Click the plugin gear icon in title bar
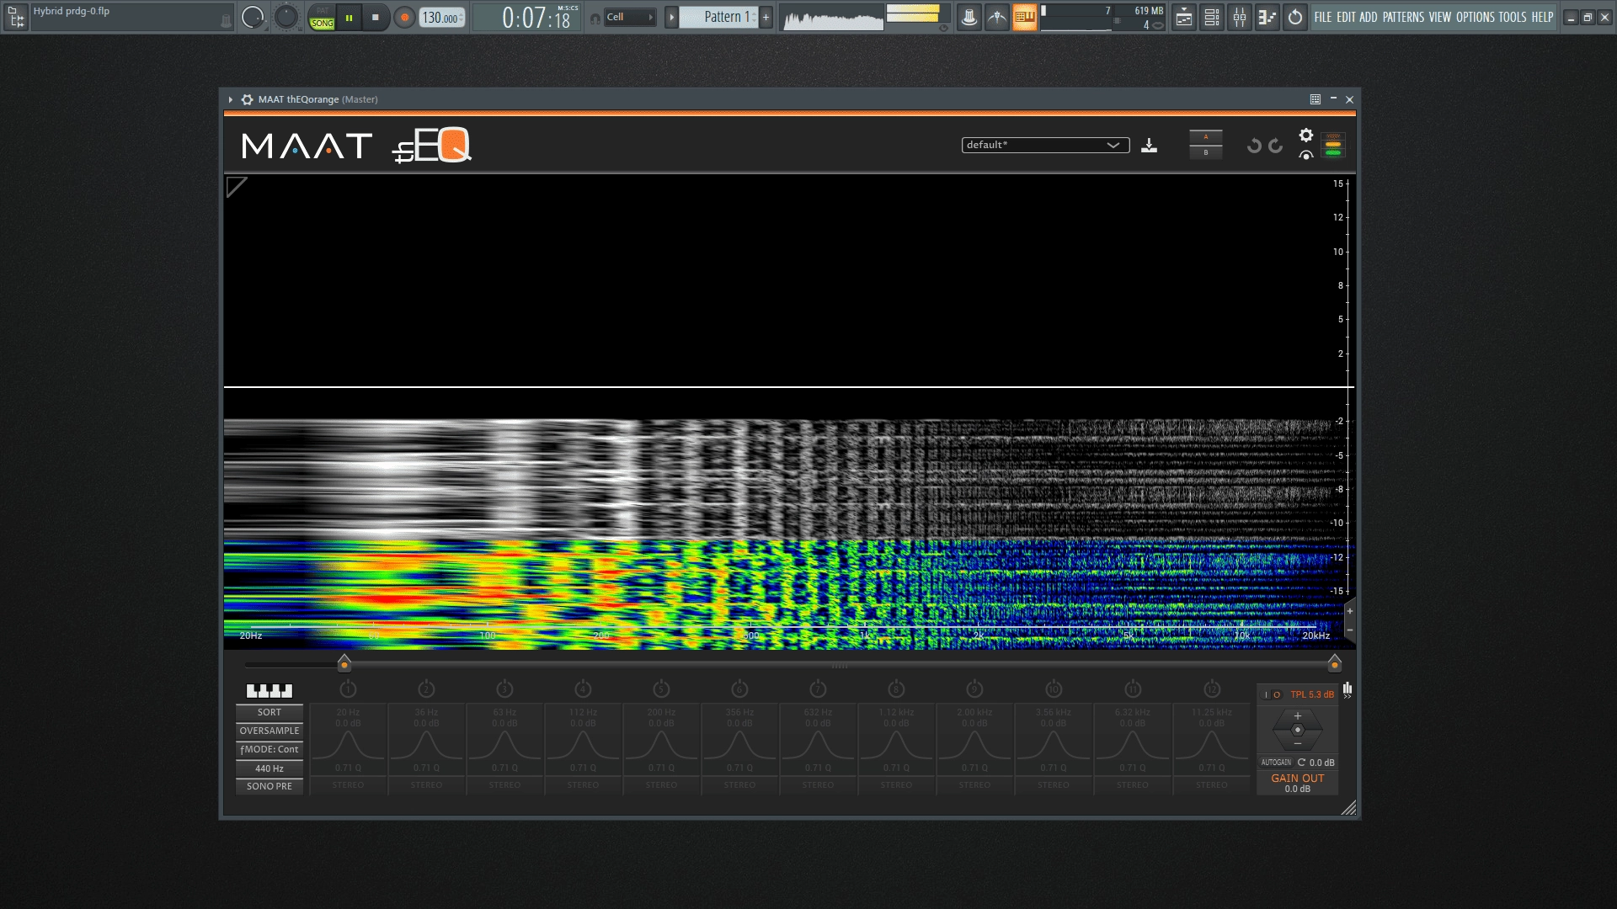 [247, 99]
